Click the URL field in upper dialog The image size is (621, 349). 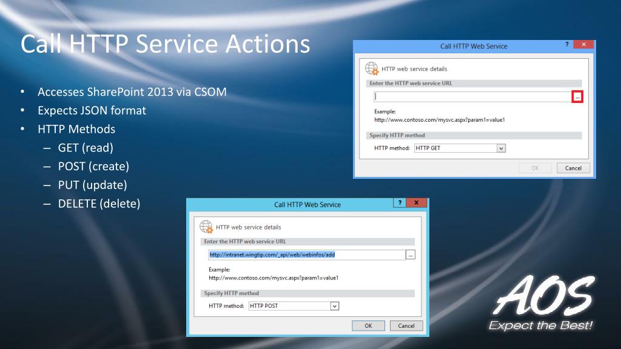(472, 96)
